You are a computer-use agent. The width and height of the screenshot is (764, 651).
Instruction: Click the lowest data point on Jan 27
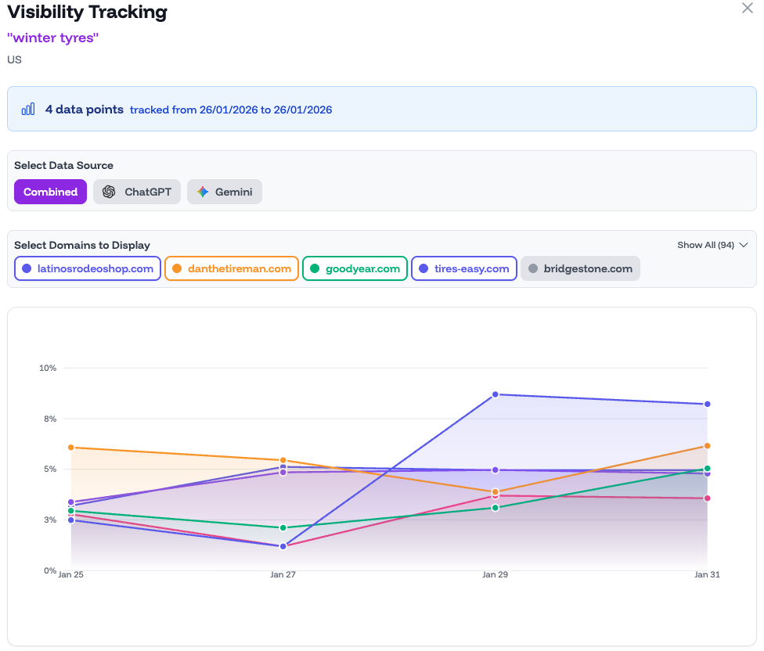(x=283, y=546)
